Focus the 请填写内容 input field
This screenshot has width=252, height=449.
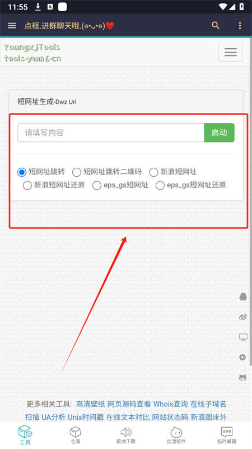[111, 132]
